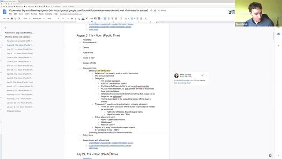Jump to 'SIG-Auth Archives' in outline

[x=14, y=111]
